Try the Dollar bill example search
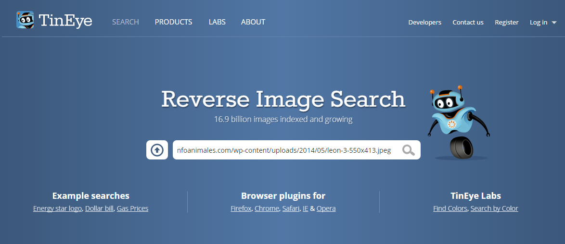Image resolution: width=565 pixels, height=244 pixels. pyautogui.click(x=100, y=208)
